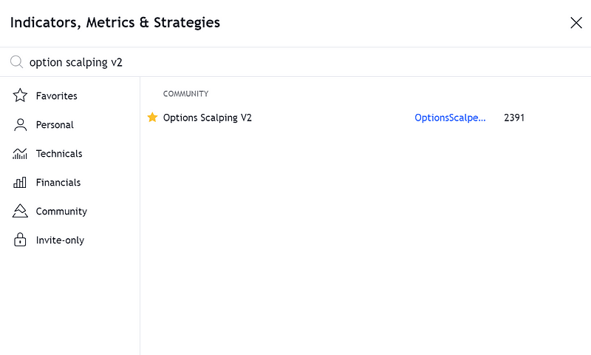
Task: Select the Technicals category label
Action: pyautogui.click(x=59, y=154)
